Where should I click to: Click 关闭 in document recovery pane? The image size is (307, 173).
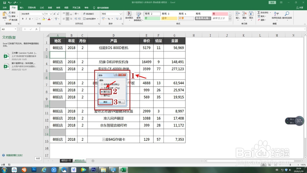pyautogui.click(x=38, y=159)
